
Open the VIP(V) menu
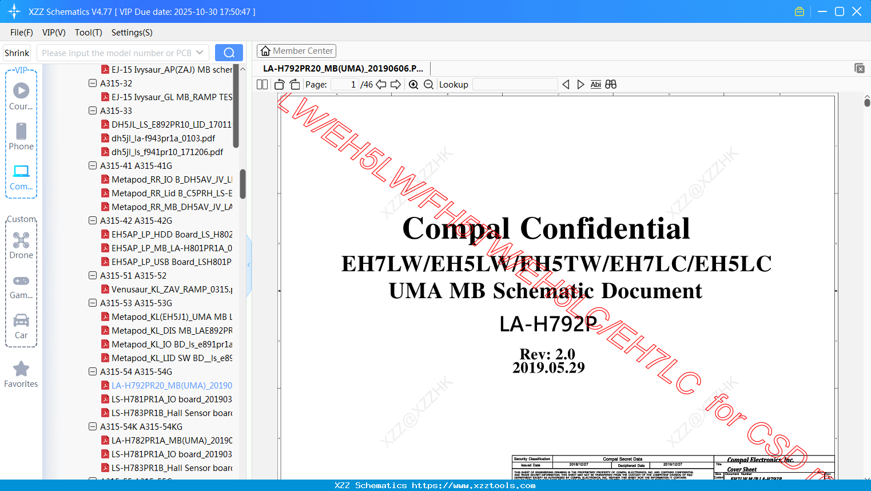click(x=54, y=33)
